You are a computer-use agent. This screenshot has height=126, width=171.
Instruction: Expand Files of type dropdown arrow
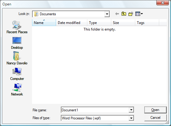[x=131, y=118]
